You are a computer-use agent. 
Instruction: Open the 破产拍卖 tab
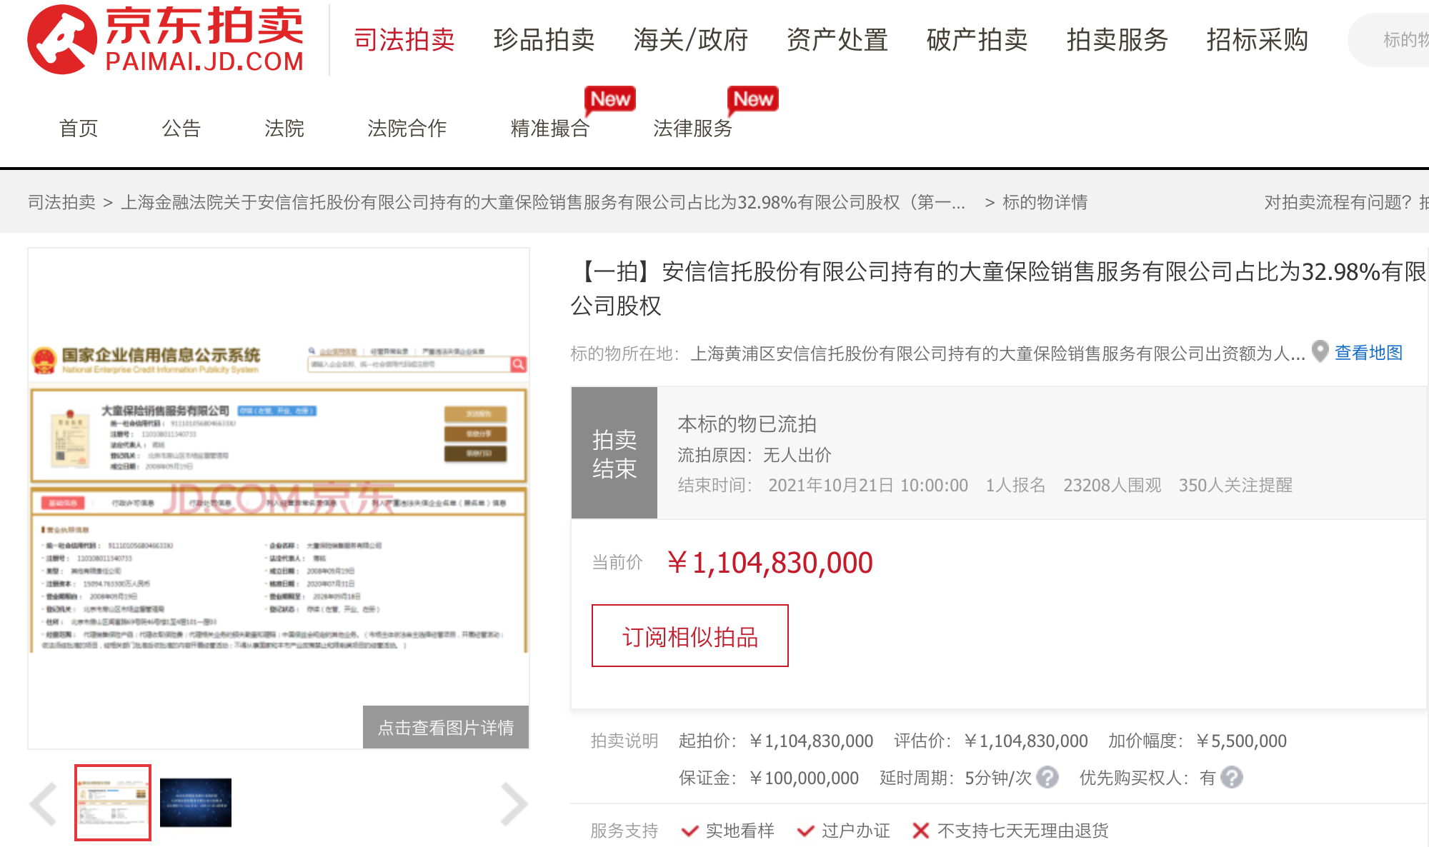pos(977,39)
